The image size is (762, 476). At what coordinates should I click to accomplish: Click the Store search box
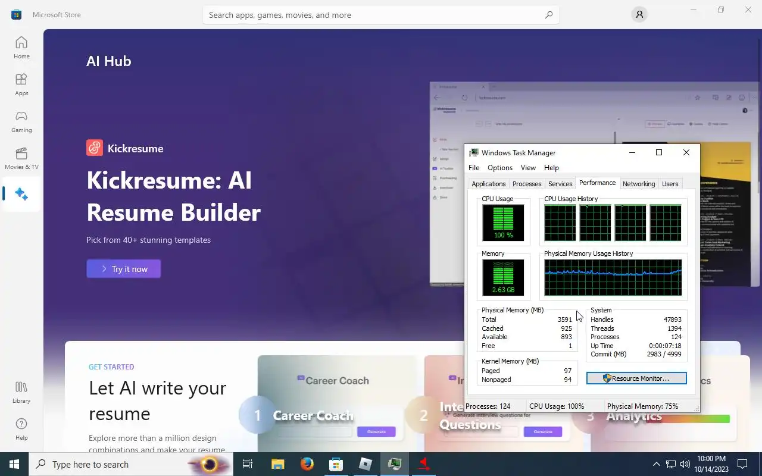point(381,15)
